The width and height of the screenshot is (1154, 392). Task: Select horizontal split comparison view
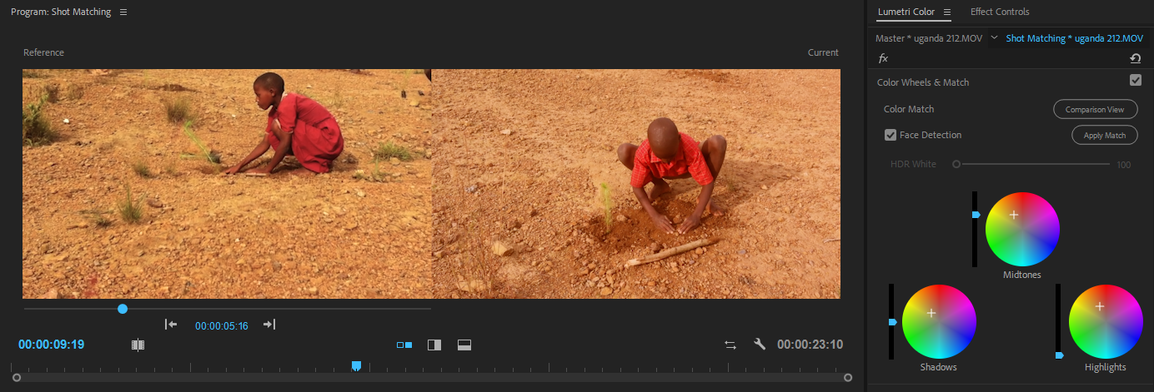464,345
